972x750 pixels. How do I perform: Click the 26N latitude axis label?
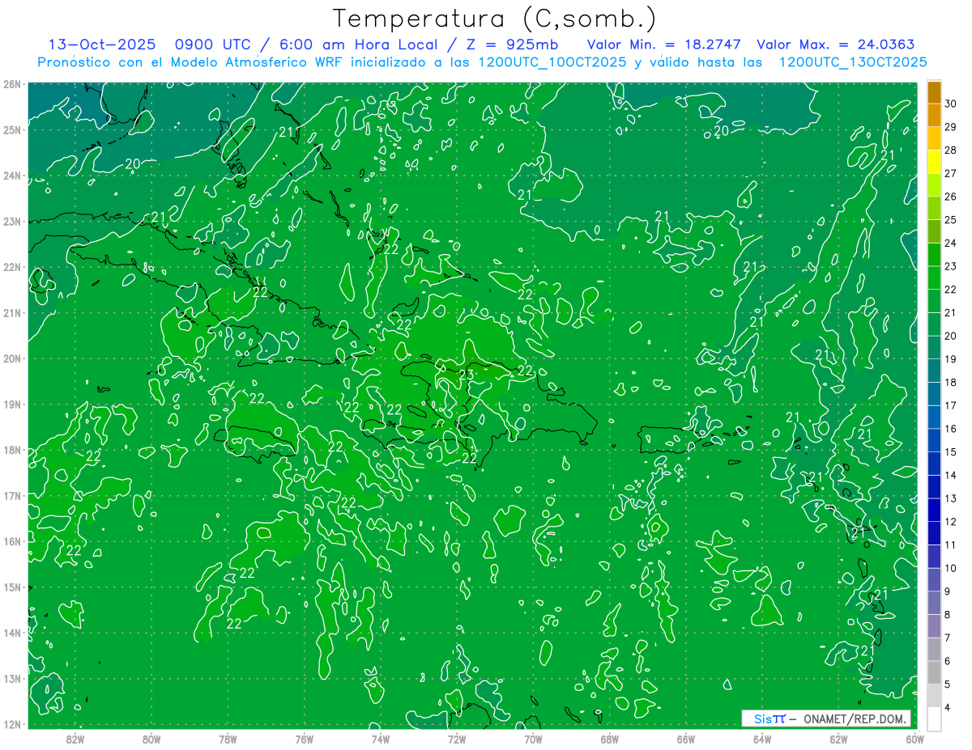coord(12,84)
